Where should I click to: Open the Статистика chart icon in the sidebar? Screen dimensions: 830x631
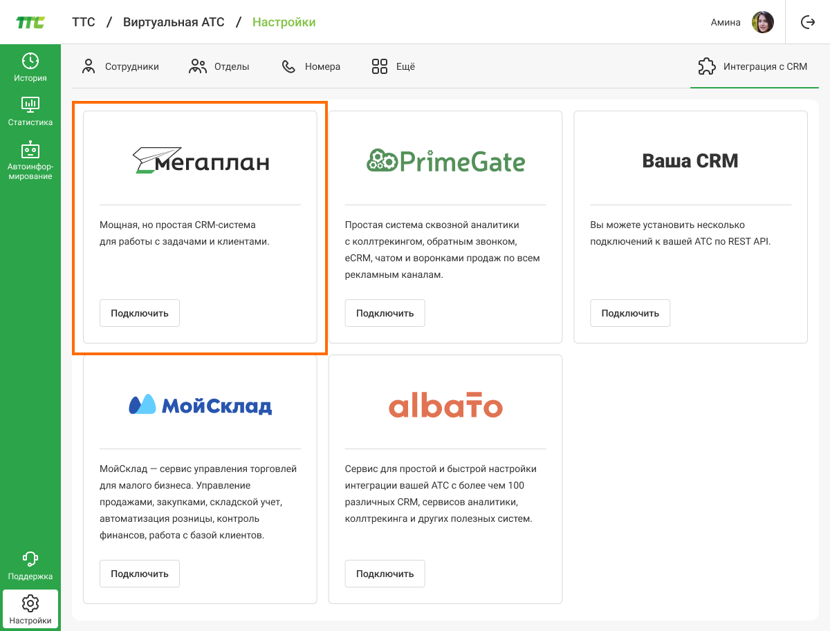pos(30,105)
